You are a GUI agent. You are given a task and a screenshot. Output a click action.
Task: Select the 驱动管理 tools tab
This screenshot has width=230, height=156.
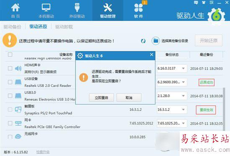point(108,11)
